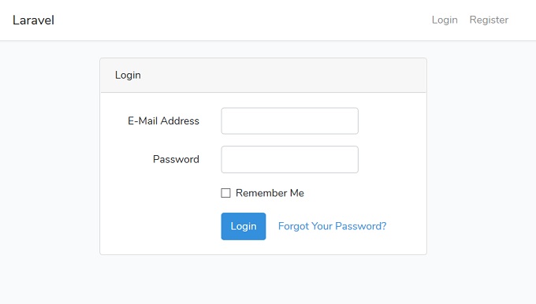Click the Remember Me label text
536x304 pixels.
tap(270, 193)
